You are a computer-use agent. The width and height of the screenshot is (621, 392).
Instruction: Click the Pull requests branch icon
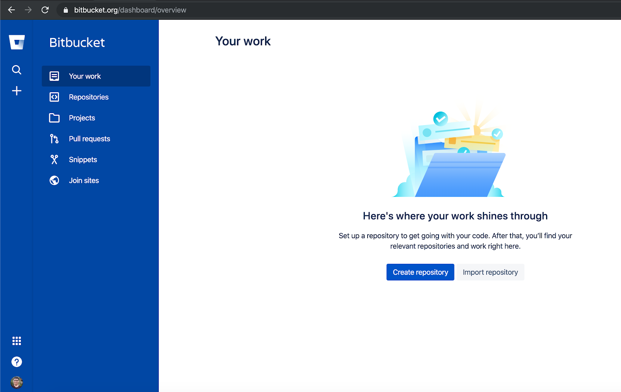click(54, 139)
